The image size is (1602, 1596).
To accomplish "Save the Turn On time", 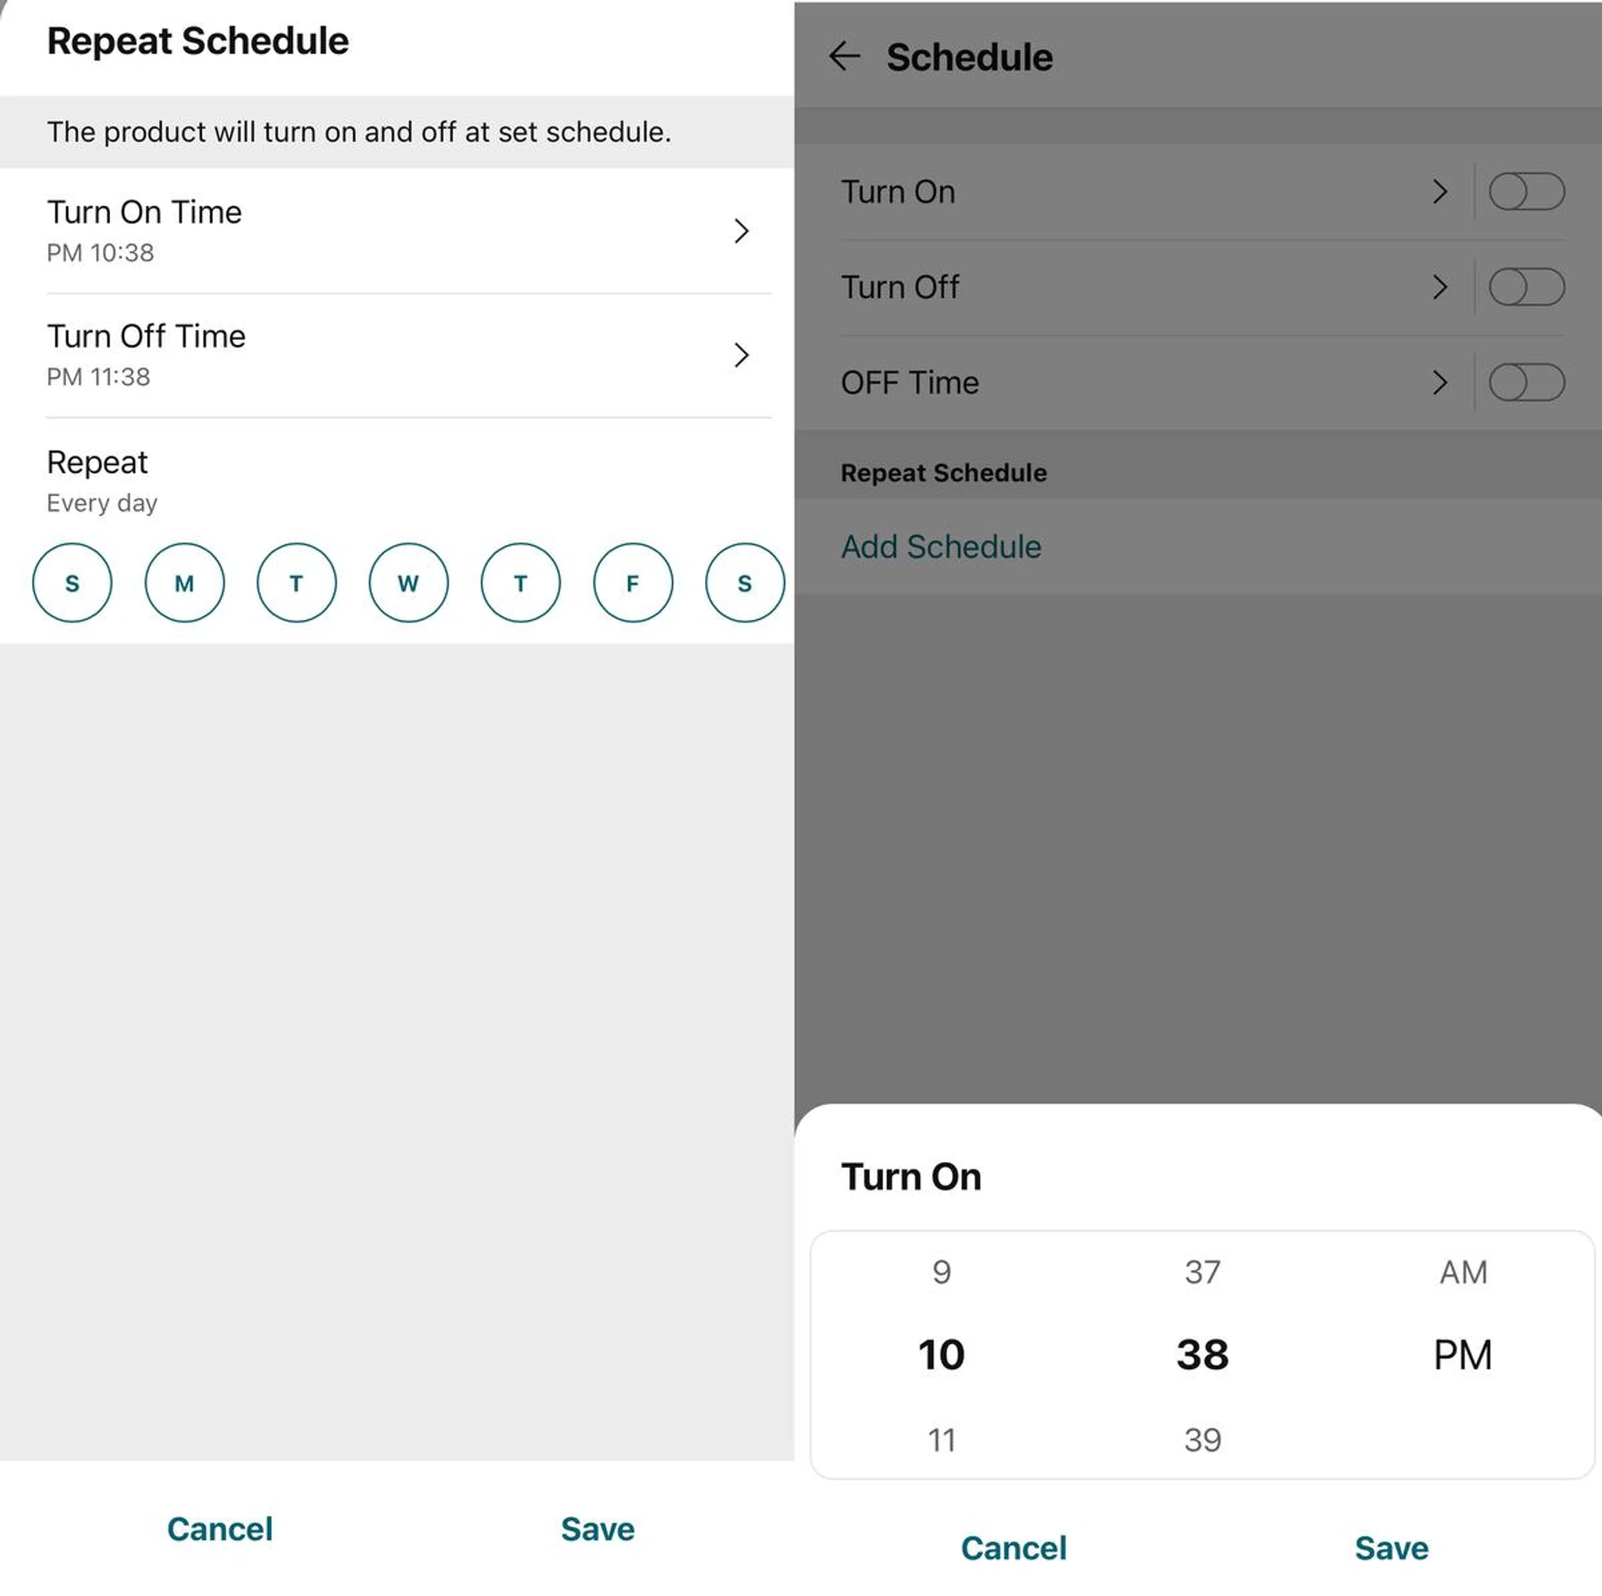I will pos(1390,1548).
